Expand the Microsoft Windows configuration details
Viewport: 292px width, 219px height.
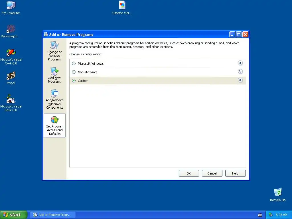click(240, 63)
